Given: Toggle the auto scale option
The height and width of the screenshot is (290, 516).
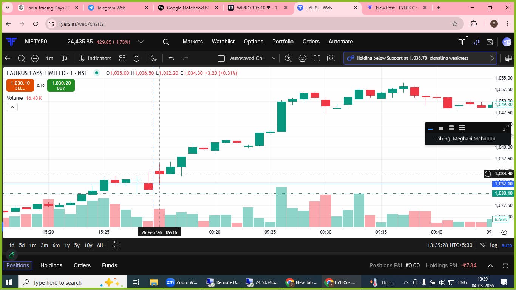Looking at the screenshot, I should [507, 245].
